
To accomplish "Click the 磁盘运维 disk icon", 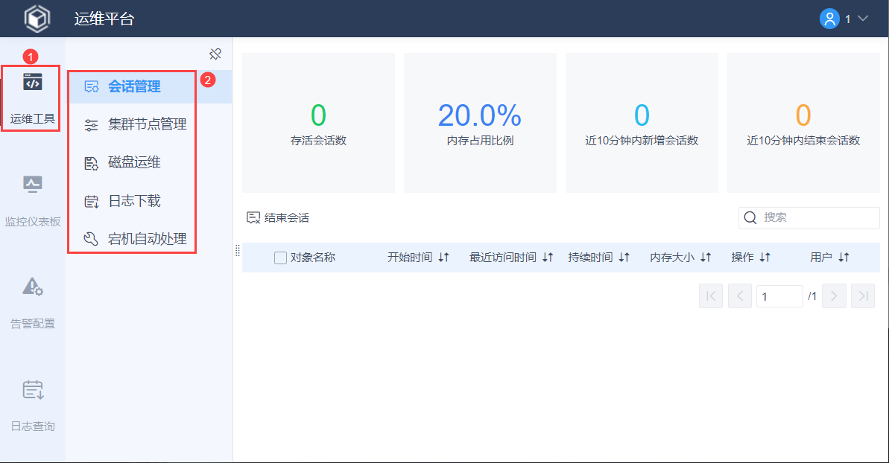I will 91,164.
